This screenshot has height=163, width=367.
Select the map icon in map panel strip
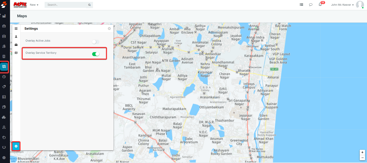[16, 53]
